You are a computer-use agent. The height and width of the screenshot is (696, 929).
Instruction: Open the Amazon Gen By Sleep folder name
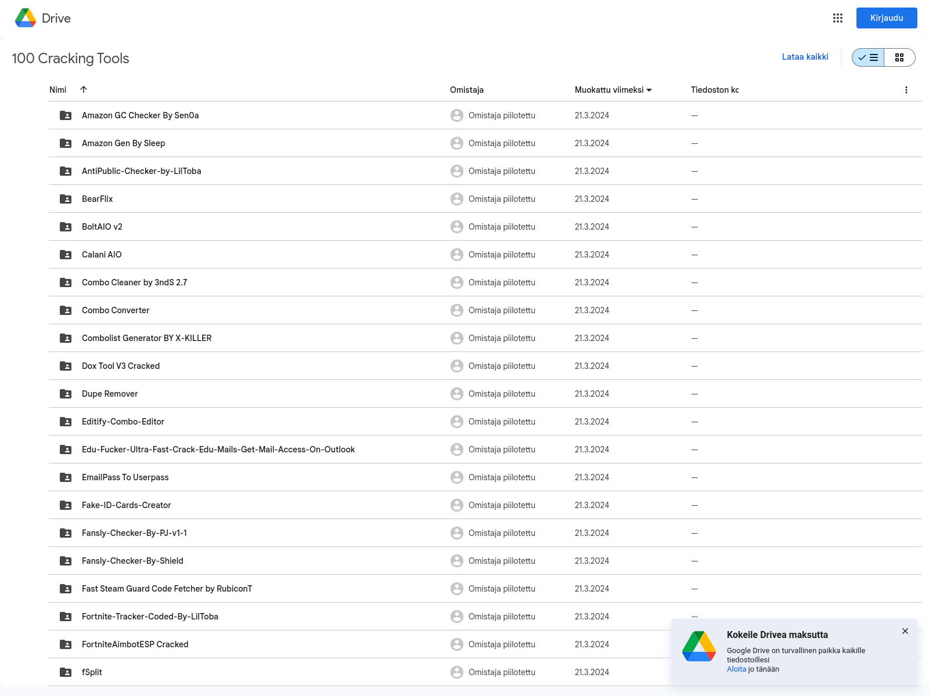pyautogui.click(x=124, y=143)
